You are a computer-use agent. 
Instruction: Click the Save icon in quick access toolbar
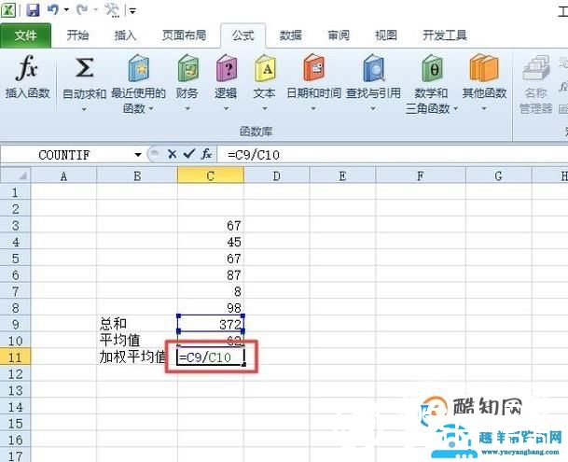[33, 9]
